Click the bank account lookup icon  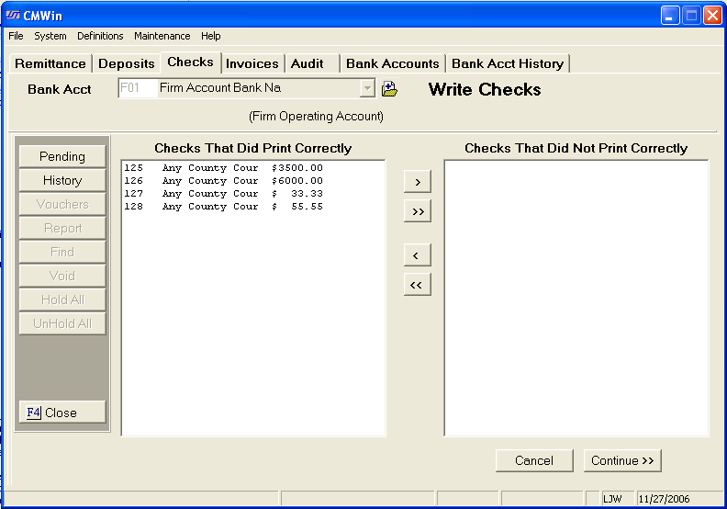(x=389, y=89)
